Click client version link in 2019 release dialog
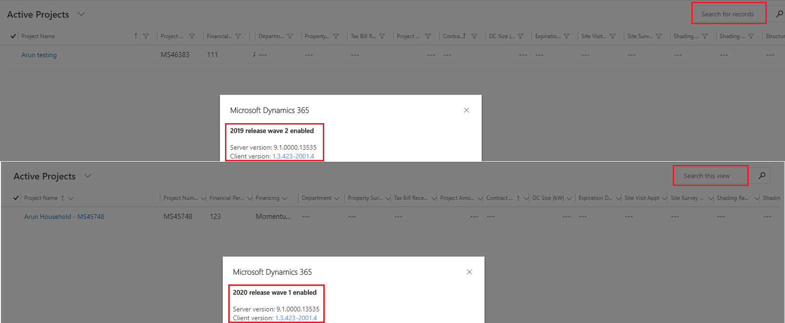The width and height of the screenshot is (785, 323). [x=294, y=156]
